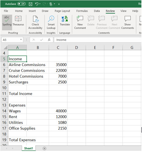Select column G header

point(132,47)
